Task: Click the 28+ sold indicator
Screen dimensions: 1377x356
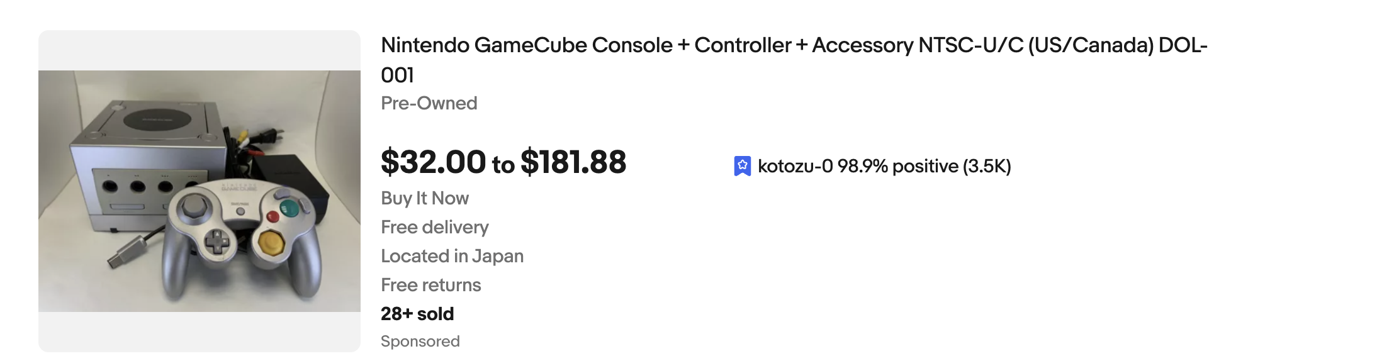Action: tap(417, 314)
